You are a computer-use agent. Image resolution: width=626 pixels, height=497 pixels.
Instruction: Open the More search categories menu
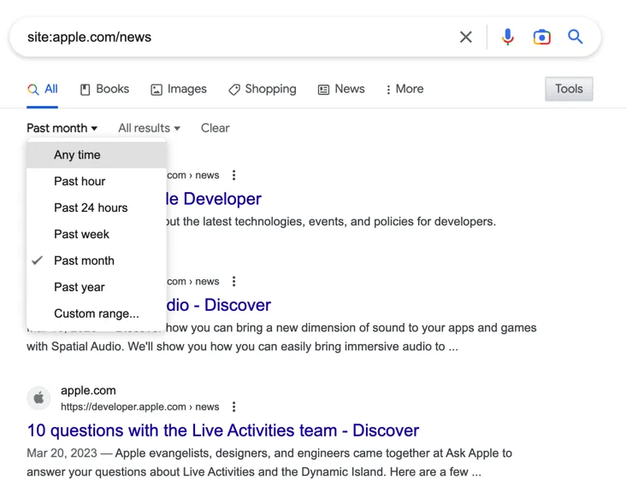[405, 89]
